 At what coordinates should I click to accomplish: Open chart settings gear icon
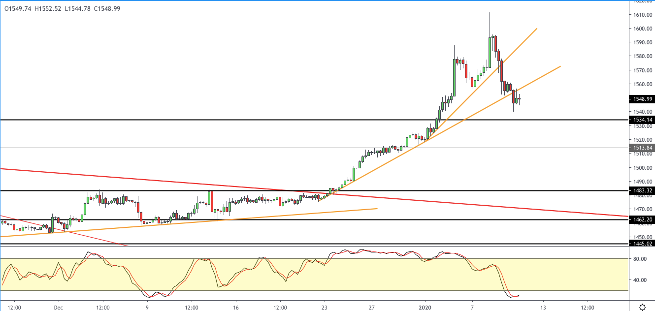tap(642, 307)
